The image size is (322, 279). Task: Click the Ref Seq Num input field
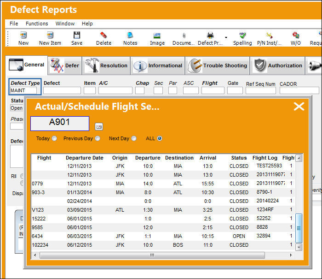click(x=261, y=90)
